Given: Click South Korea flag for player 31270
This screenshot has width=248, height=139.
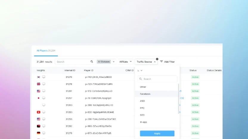Looking at the screenshot, I should (38, 77).
